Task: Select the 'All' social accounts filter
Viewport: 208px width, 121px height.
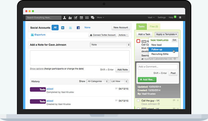Action: click(55, 28)
